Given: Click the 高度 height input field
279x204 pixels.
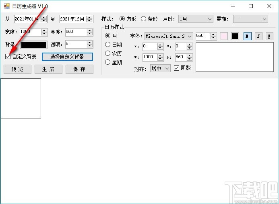Looking at the screenshot, I should (x=76, y=32).
